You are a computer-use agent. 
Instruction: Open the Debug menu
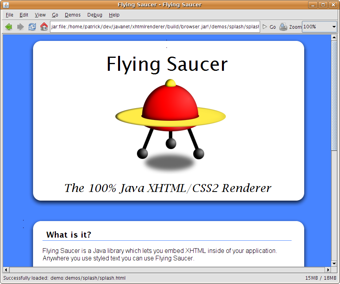(x=95, y=15)
